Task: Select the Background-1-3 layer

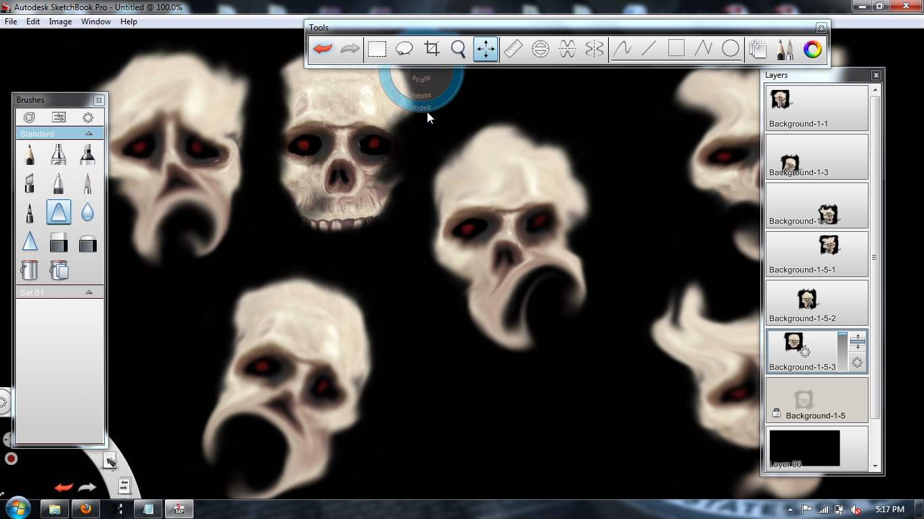Action: point(816,156)
